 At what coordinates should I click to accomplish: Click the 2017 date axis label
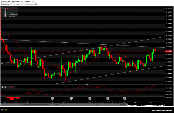tap(64, 102)
